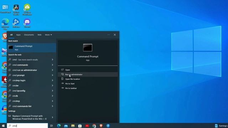The image size is (228, 128).
Task: Click Pin to Start action
Action: pos(88,84)
